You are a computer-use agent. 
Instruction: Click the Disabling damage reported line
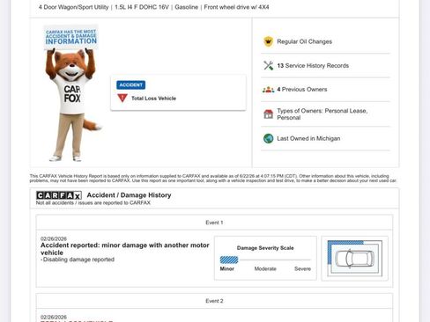pyautogui.click(x=78, y=260)
